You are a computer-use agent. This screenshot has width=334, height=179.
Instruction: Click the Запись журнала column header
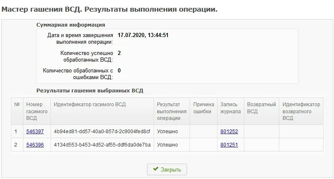(x=230, y=108)
